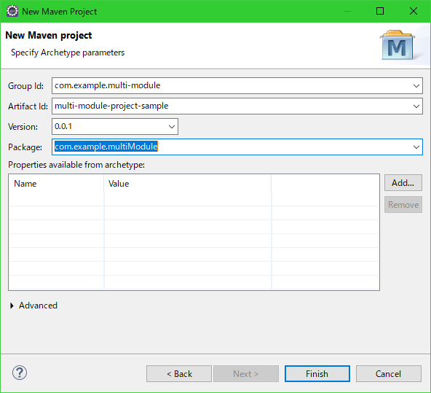Viewport: 431px width, 393px height.
Task: Click Finish to create the project
Action: 317,374
